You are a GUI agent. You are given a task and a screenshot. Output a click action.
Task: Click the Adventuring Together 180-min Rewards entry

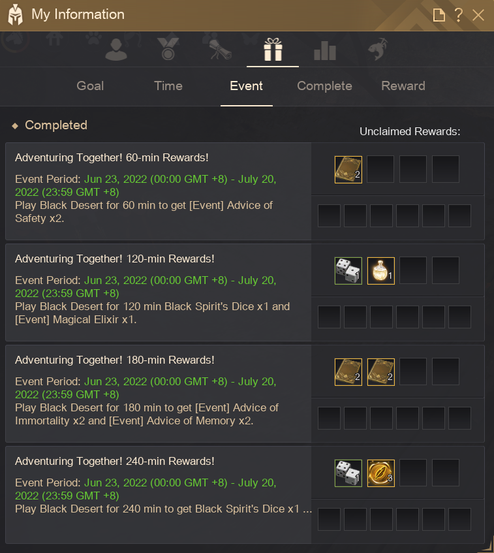point(159,394)
